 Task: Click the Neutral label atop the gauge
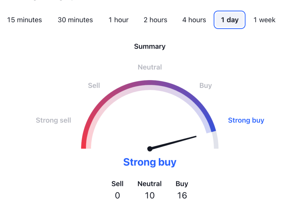tap(150, 67)
